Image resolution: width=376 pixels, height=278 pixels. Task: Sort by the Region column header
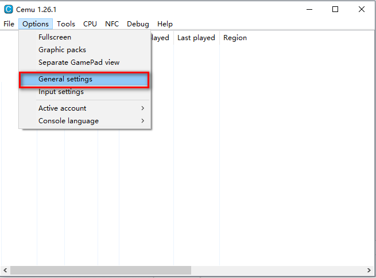point(235,38)
